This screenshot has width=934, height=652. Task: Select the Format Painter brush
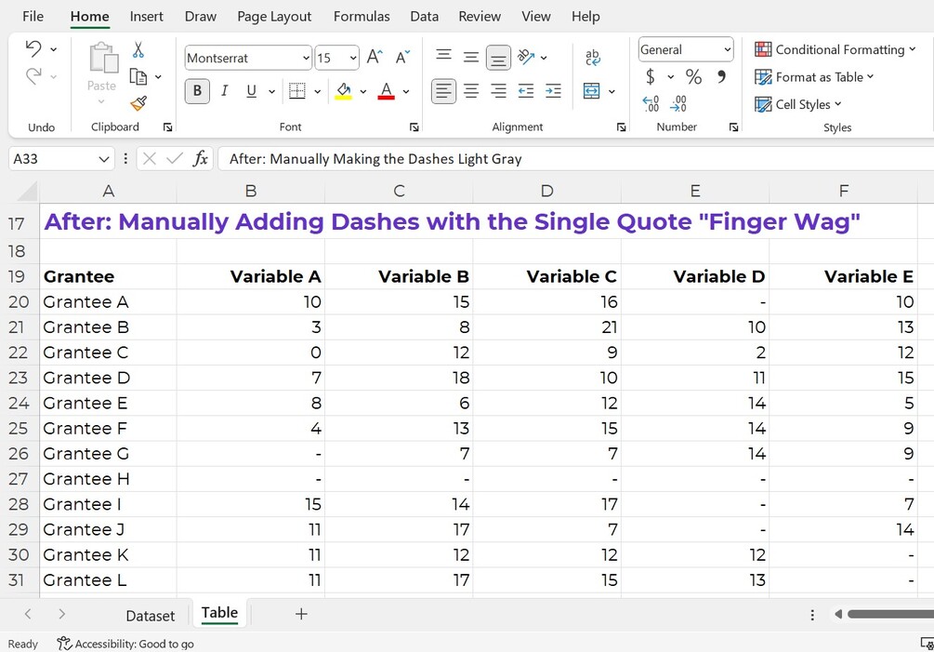(138, 103)
